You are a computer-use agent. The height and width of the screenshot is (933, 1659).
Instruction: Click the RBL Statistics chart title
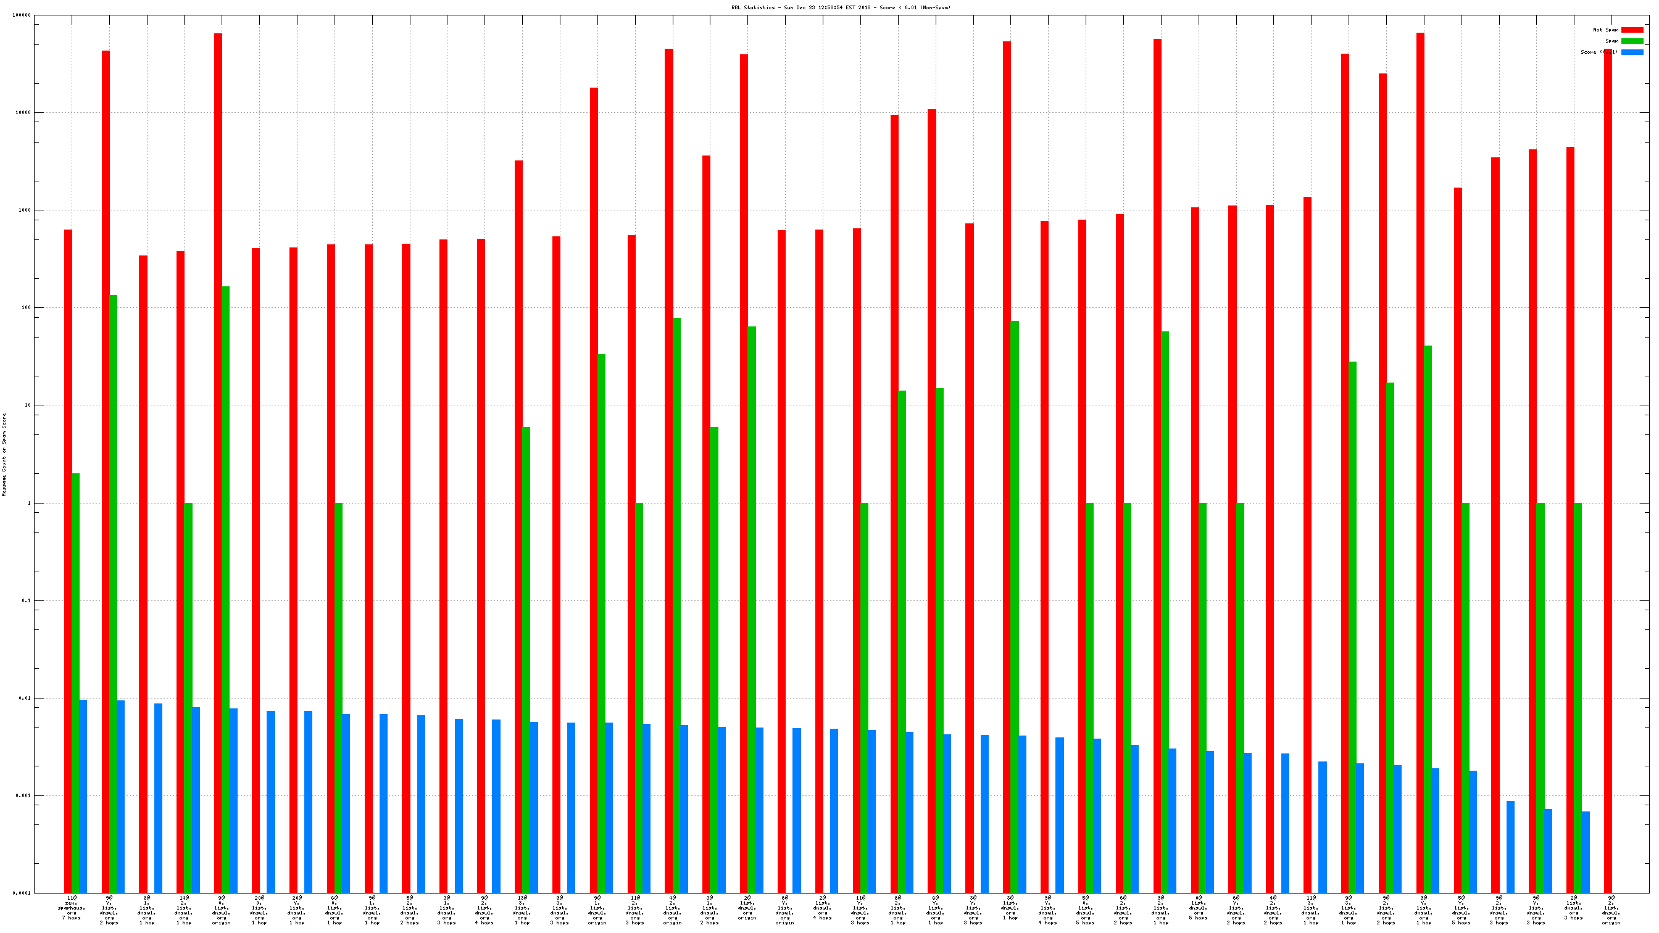click(x=841, y=8)
